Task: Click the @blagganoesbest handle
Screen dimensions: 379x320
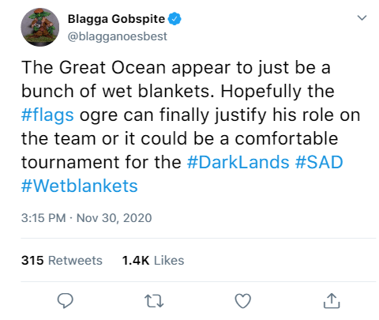Action: (x=118, y=36)
